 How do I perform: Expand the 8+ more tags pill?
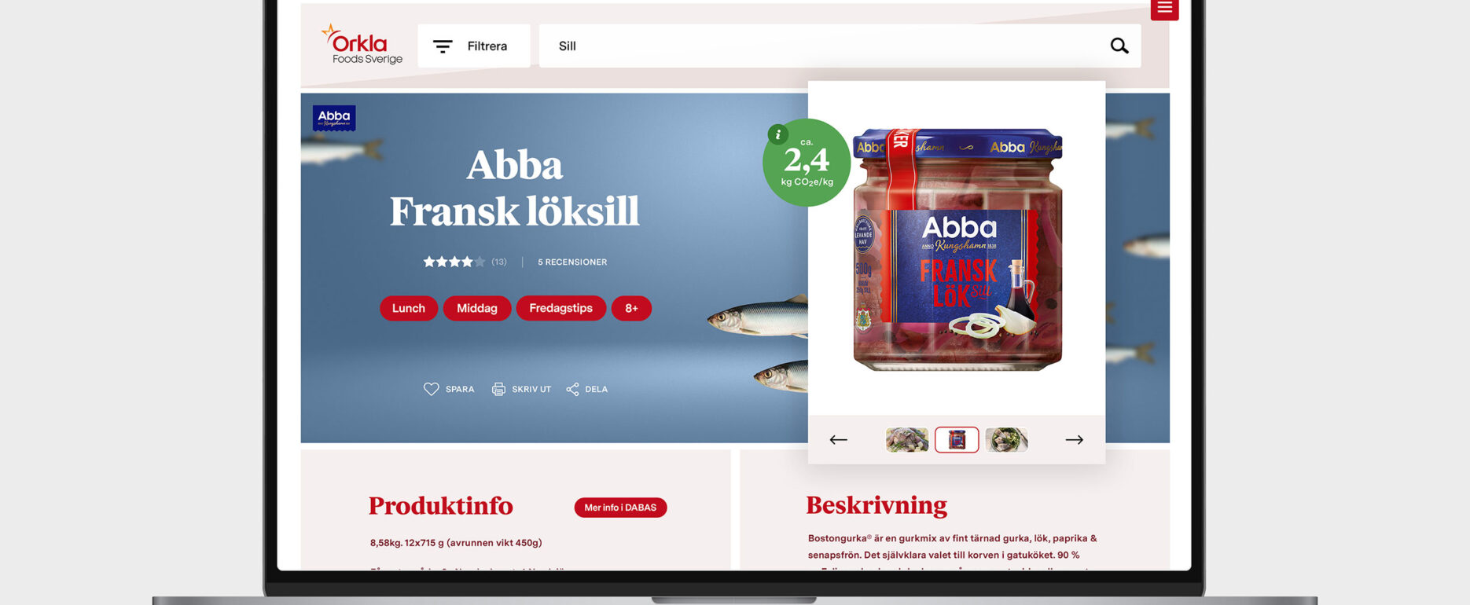(x=631, y=308)
